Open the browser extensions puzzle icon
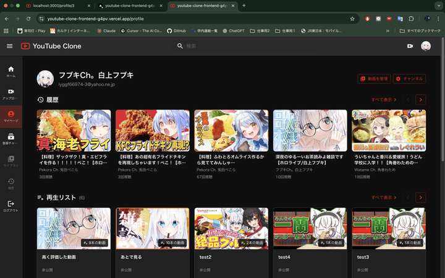445x278 pixels. coord(411,19)
